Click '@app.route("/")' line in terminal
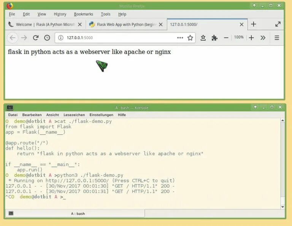 pyautogui.click(x=27, y=143)
